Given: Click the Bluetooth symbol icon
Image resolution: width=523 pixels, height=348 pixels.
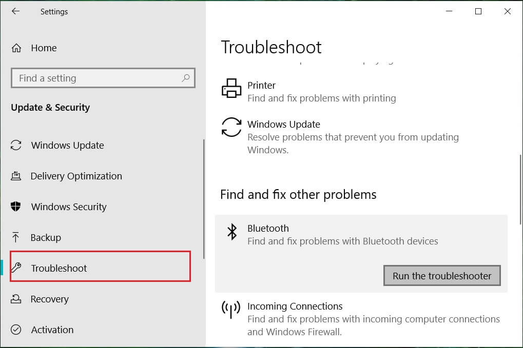Looking at the screenshot, I should 232,232.
